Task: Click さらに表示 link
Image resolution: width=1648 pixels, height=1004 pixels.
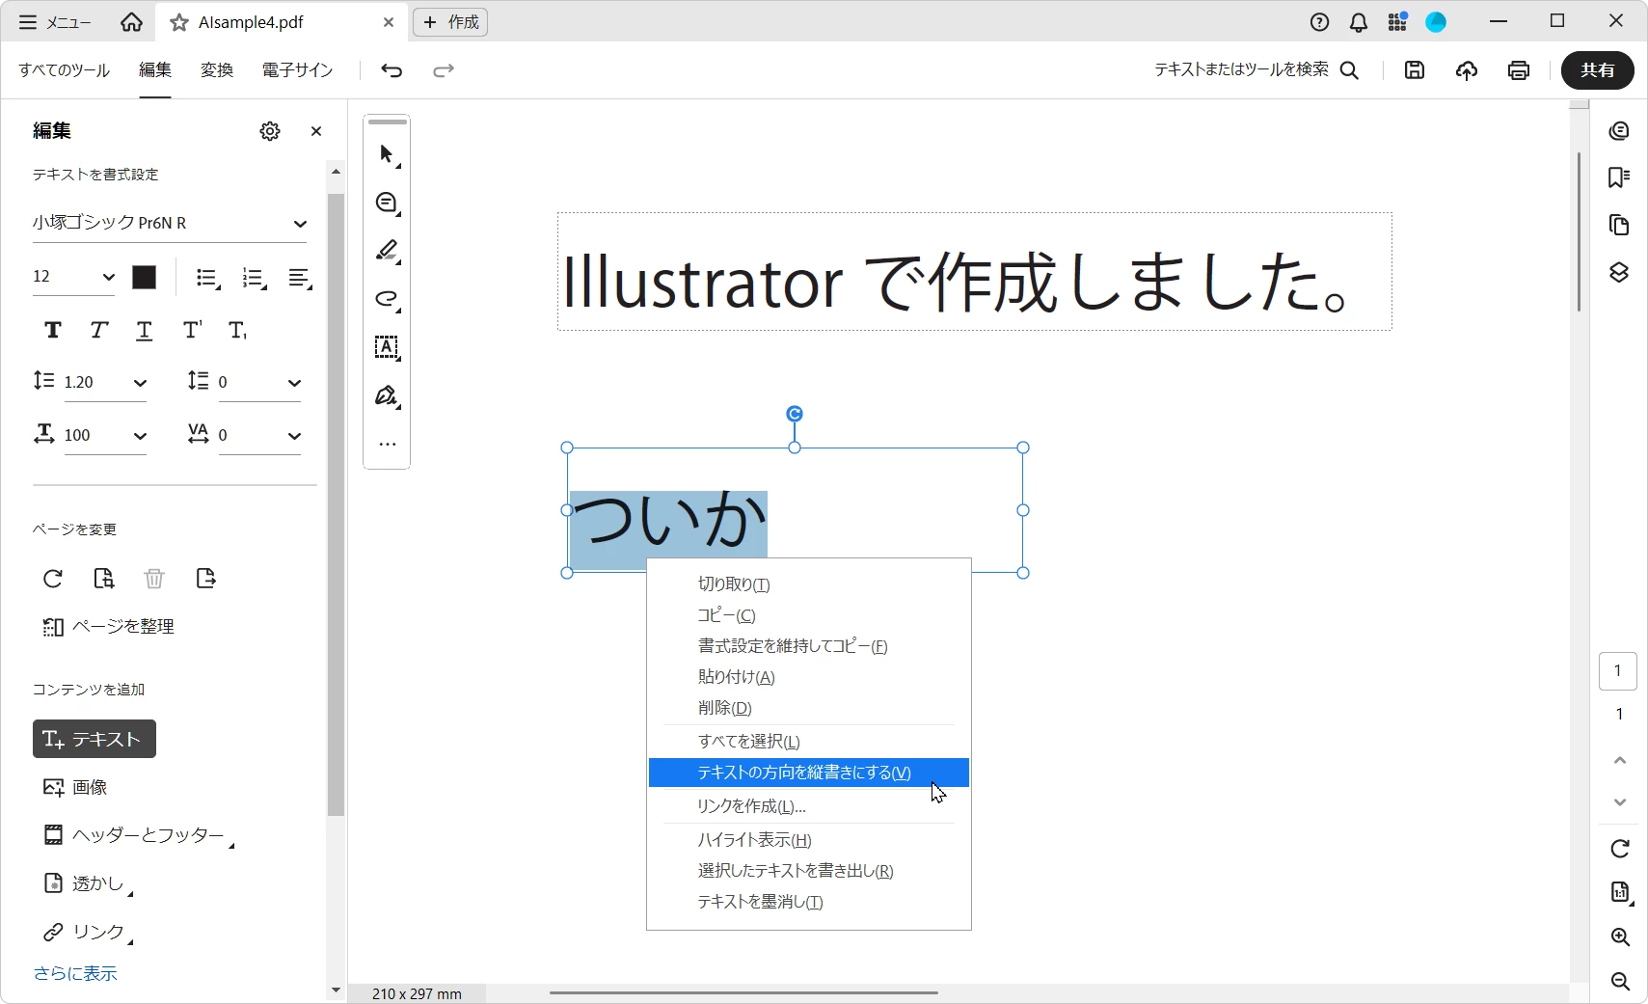Action: (75, 973)
